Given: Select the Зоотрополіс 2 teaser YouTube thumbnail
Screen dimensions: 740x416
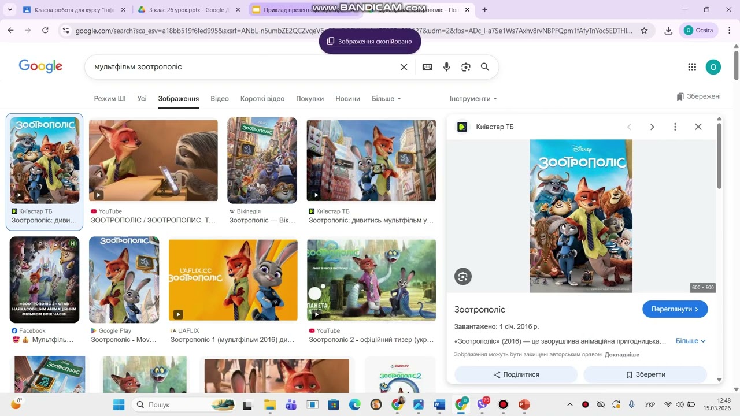Looking at the screenshot, I should click(371, 280).
